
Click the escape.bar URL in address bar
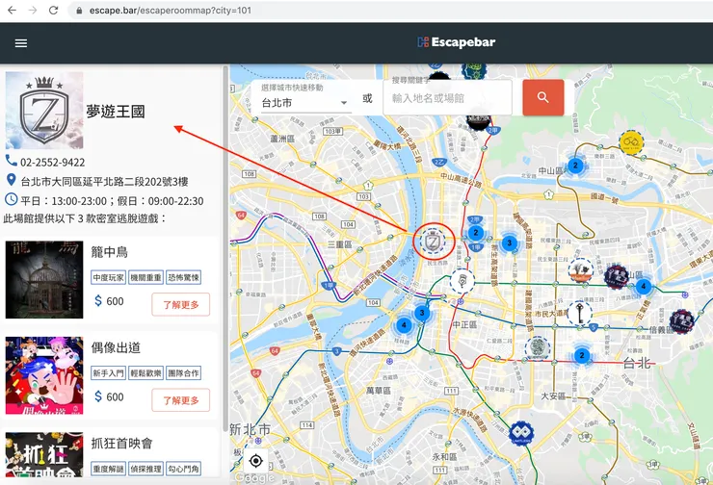[171, 10]
